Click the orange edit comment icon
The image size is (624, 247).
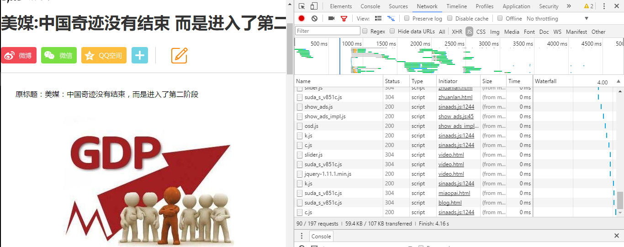[x=180, y=55]
